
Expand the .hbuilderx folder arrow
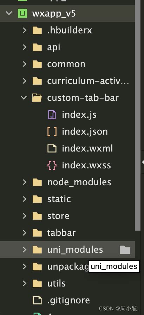25,30
